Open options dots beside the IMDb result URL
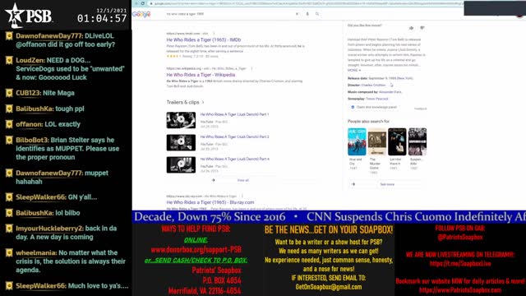 coord(214,33)
